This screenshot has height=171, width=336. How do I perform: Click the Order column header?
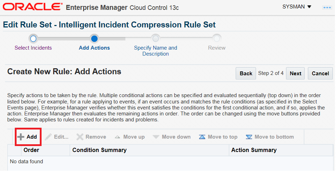31,150
